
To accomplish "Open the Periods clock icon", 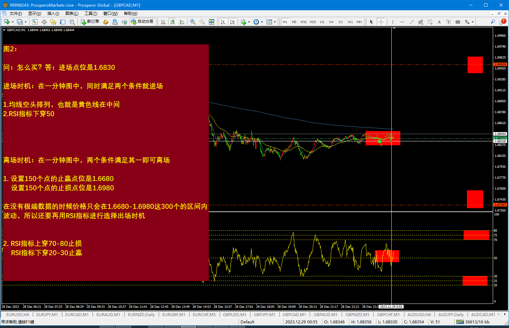I will tap(256, 22).
